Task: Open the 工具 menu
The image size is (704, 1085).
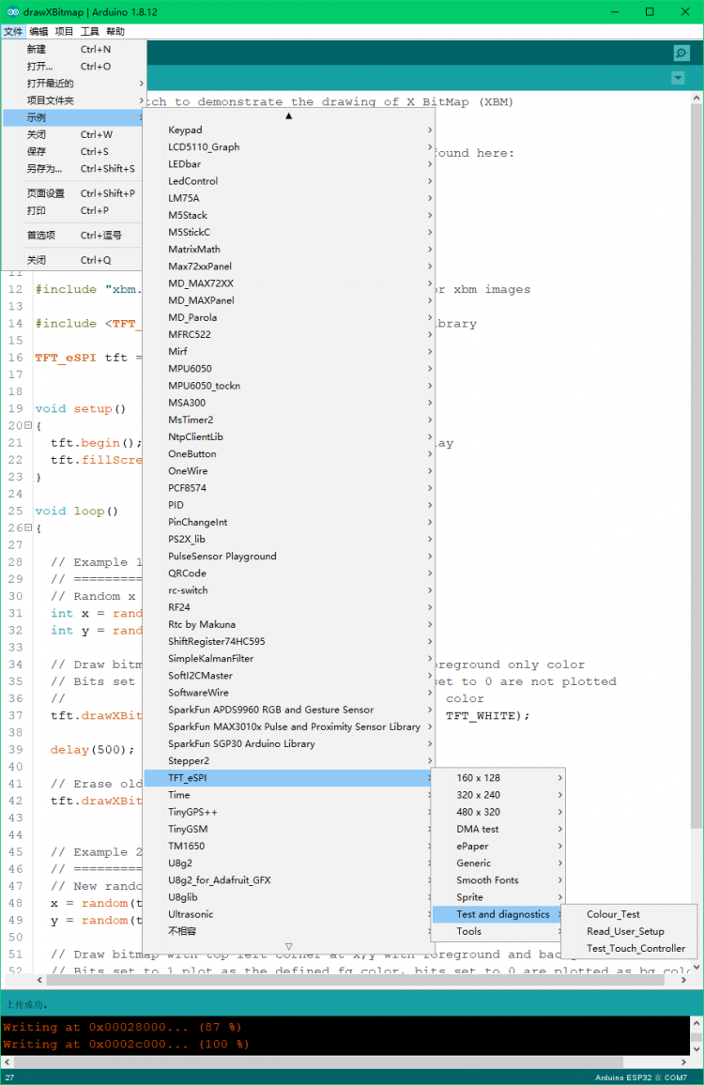Action: pyautogui.click(x=90, y=31)
